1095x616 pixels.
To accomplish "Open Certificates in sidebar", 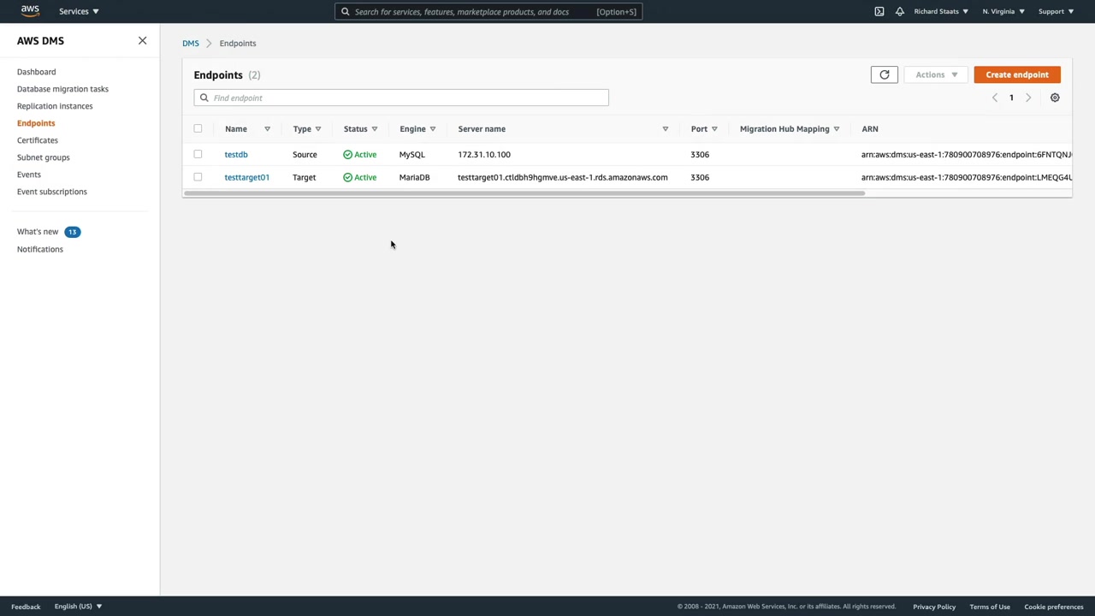I will (x=38, y=140).
